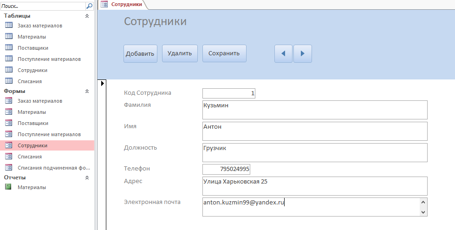Click the green report icon beside Материалы

(8, 187)
